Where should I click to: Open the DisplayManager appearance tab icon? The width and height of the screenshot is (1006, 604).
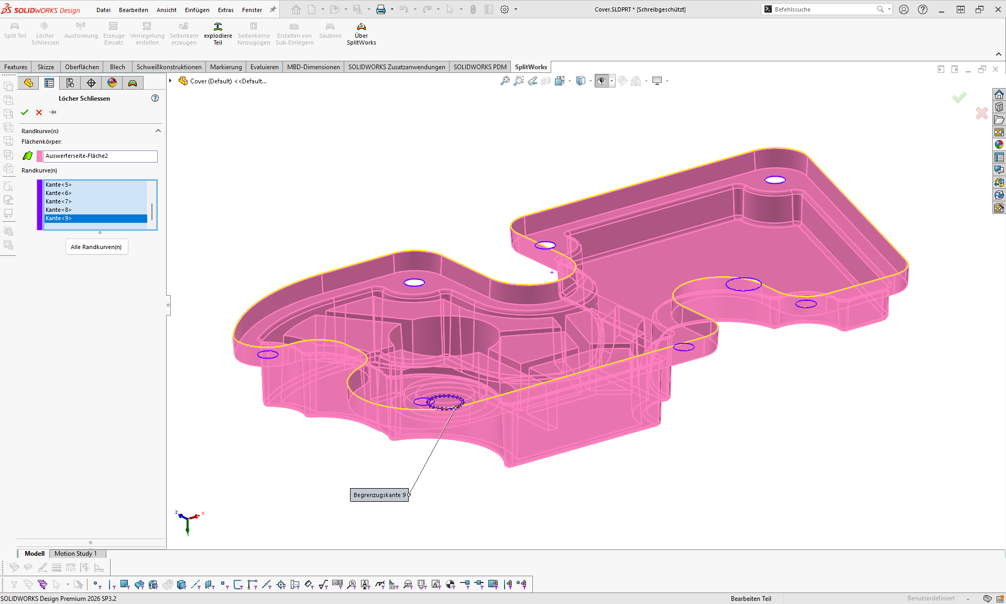point(112,83)
